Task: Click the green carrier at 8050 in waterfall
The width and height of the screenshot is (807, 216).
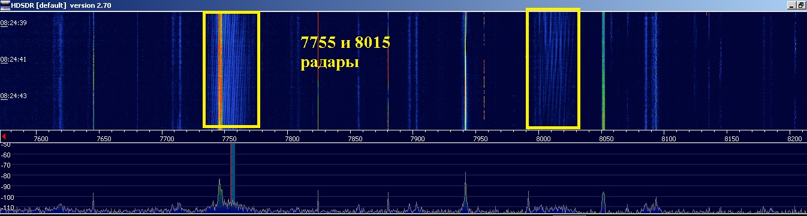Action: [603, 69]
